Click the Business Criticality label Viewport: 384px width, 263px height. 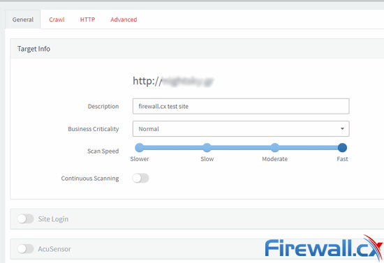tap(94, 129)
